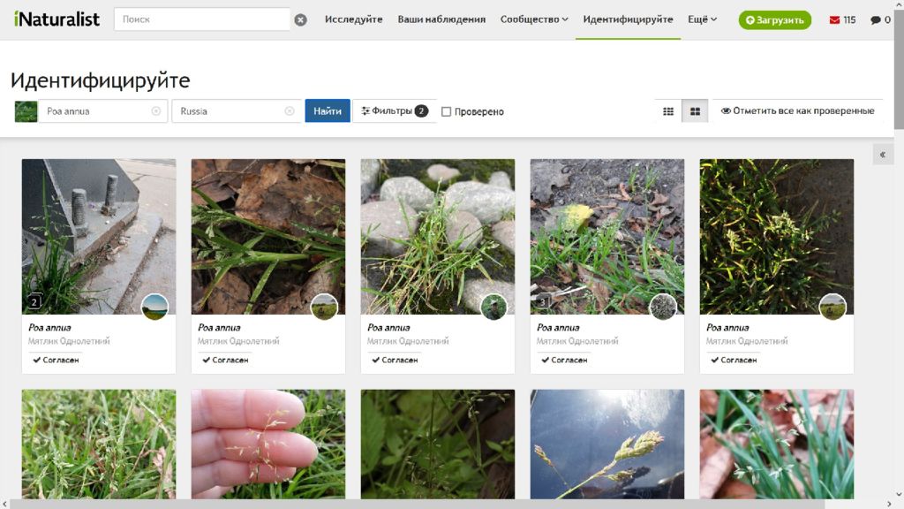Go to the Исследуйте page
Viewport: 904px width, 509px height.
353,19
